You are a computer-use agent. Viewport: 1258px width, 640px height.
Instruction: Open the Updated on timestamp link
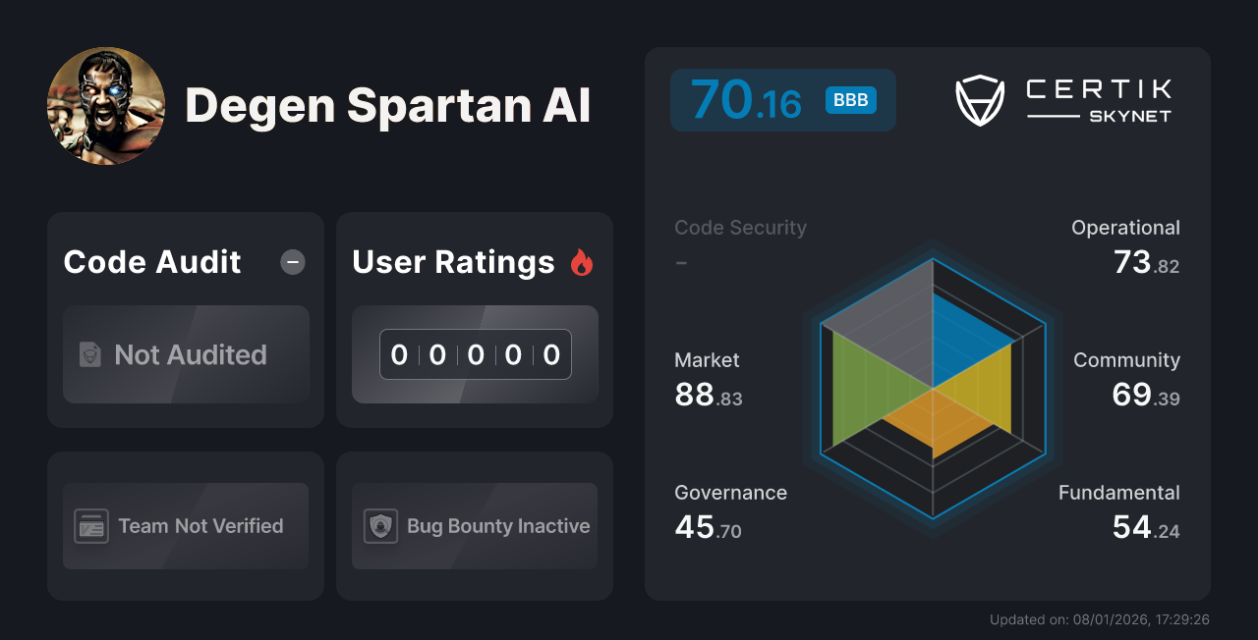pos(1099,619)
